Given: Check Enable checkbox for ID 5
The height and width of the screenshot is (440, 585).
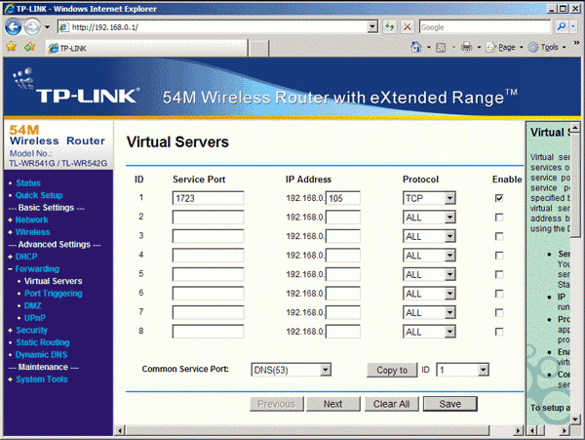Looking at the screenshot, I should 499,275.
